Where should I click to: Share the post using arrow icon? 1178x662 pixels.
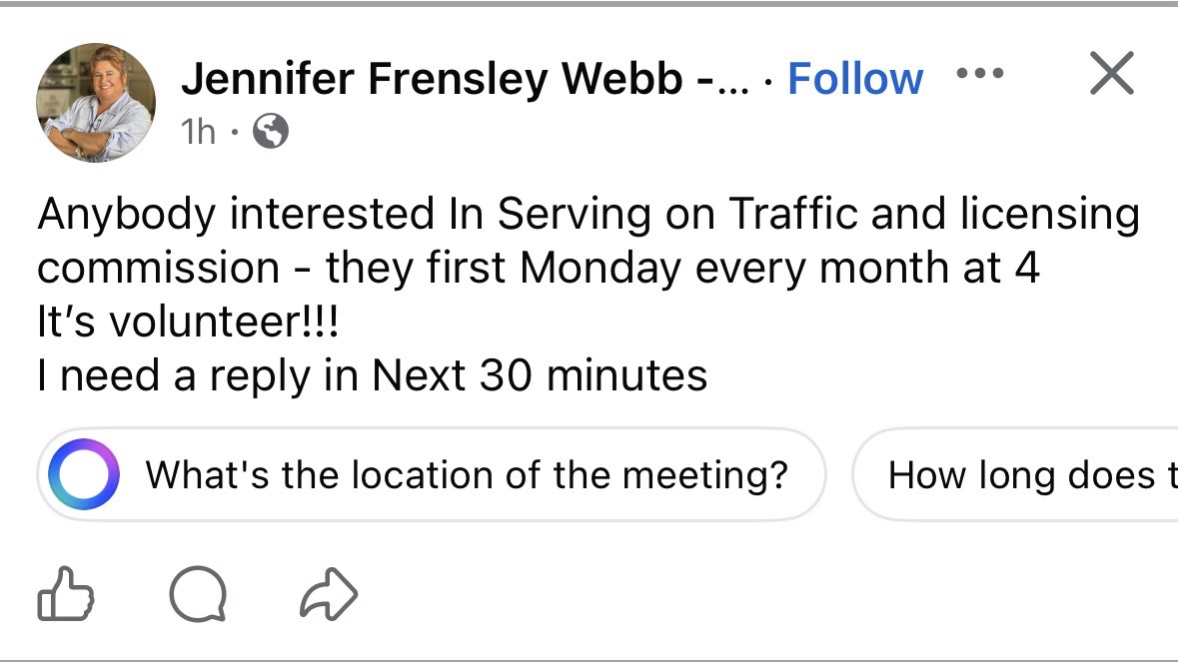pyautogui.click(x=329, y=596)
